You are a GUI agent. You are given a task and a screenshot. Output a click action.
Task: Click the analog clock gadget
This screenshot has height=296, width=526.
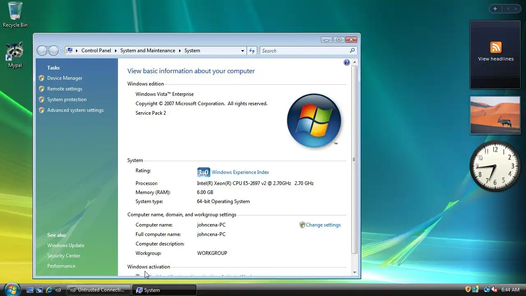(x=495, y=166)
